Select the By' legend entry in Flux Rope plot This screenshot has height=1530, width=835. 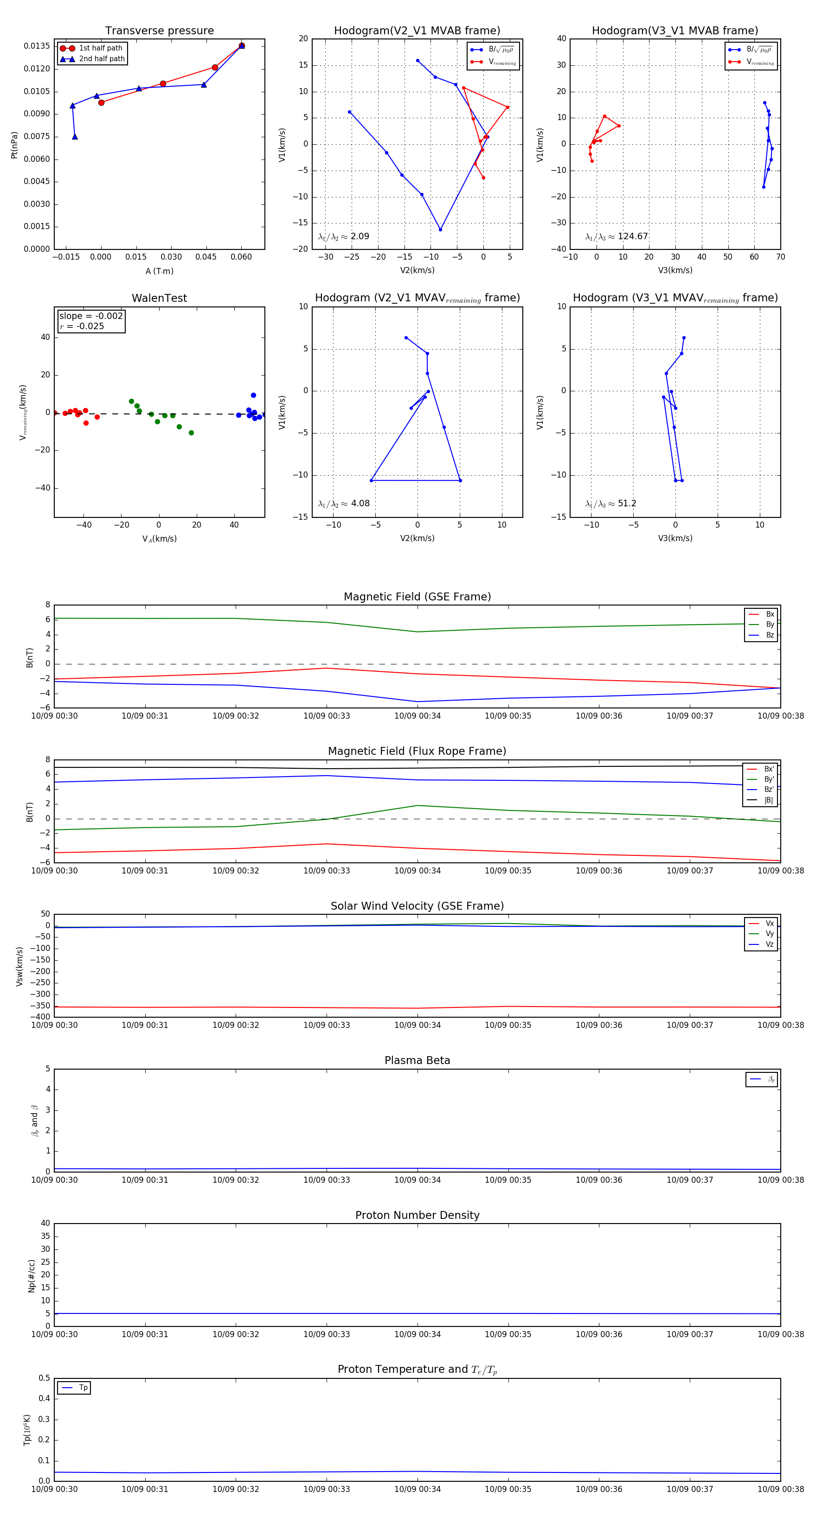tap(760, 779)
